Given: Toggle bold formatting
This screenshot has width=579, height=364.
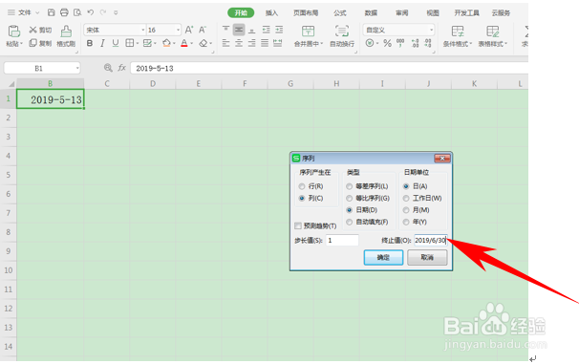Looking at the screenshot, I should coord(90,43).
